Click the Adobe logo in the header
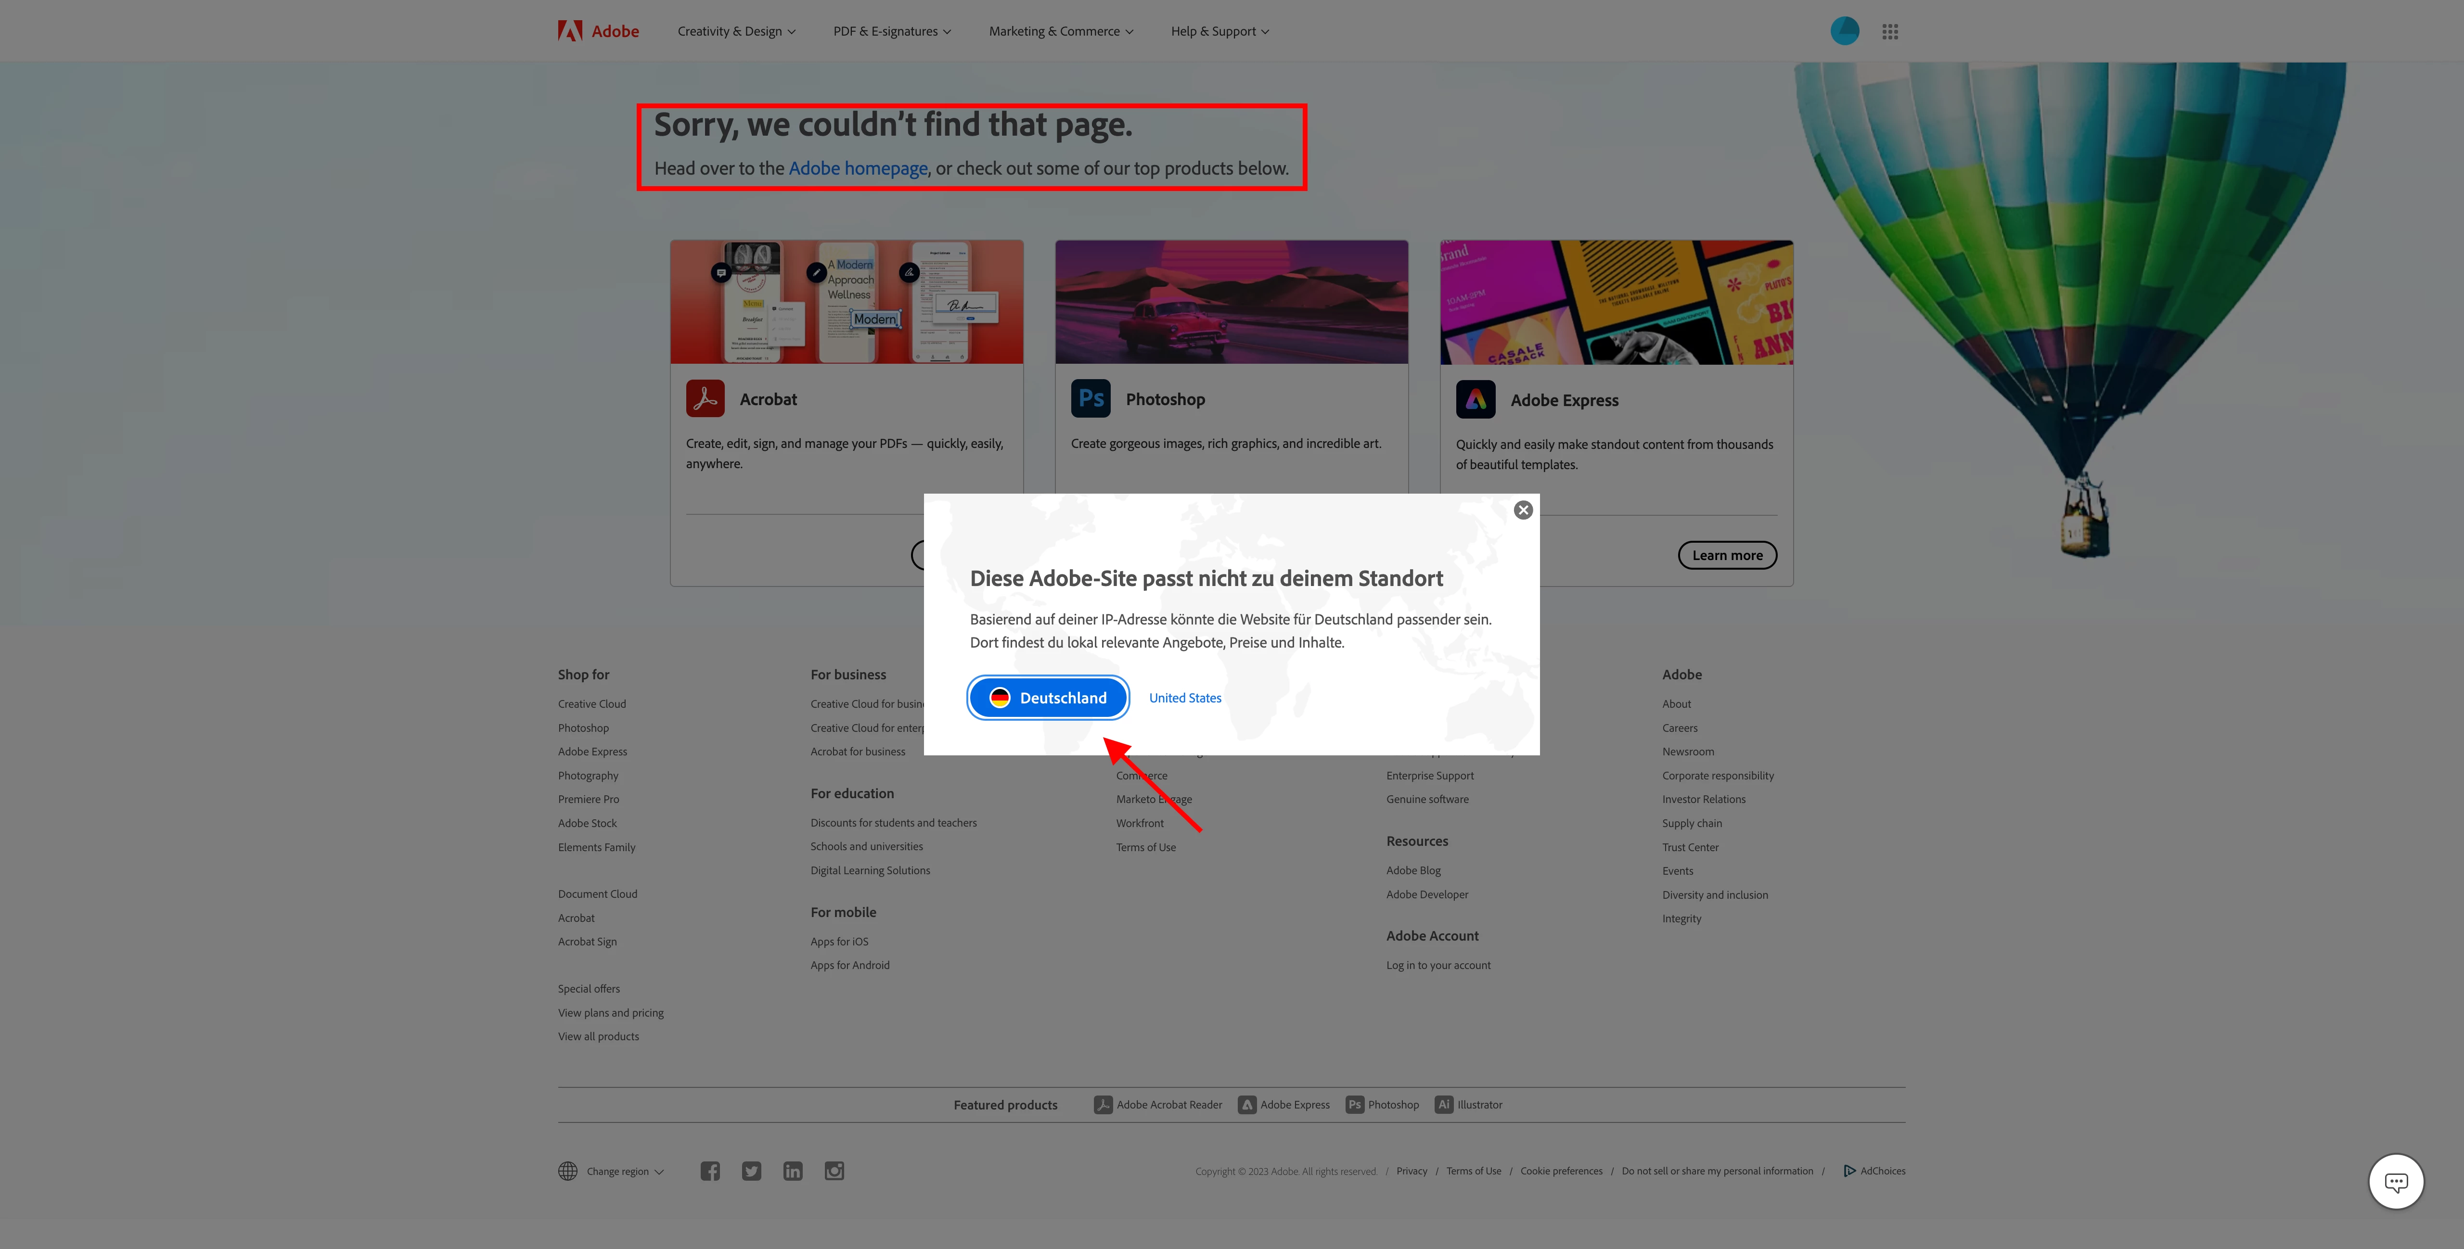This screenshot has height=1249, width=2464. click(598, 31)
